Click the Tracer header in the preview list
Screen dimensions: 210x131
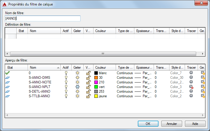[191, 68]
